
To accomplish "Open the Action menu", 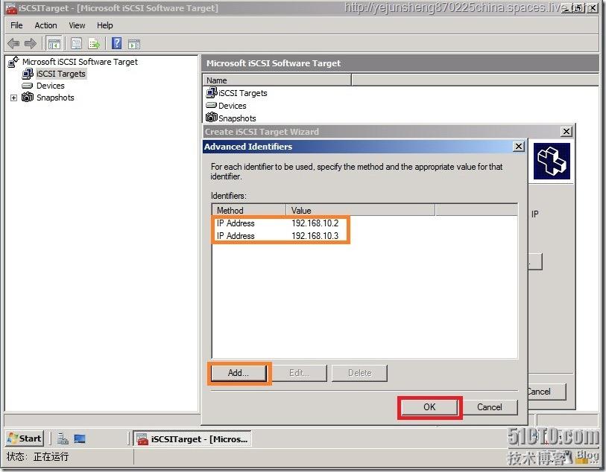I will click(45, 25).
